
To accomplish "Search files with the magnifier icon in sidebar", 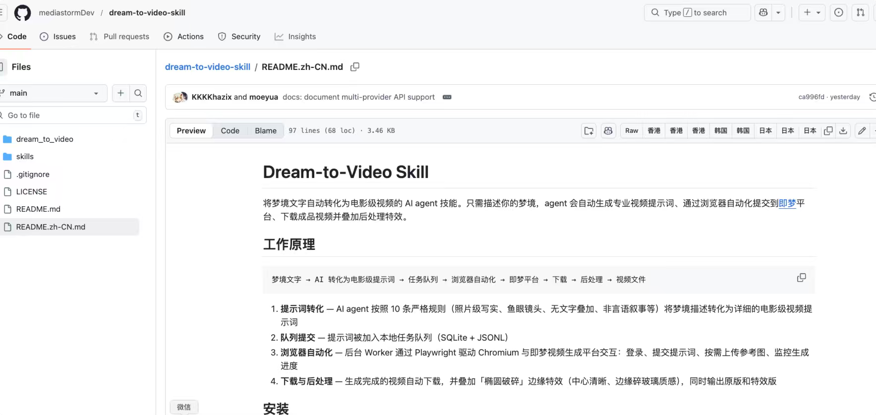I will coord(138,93).
